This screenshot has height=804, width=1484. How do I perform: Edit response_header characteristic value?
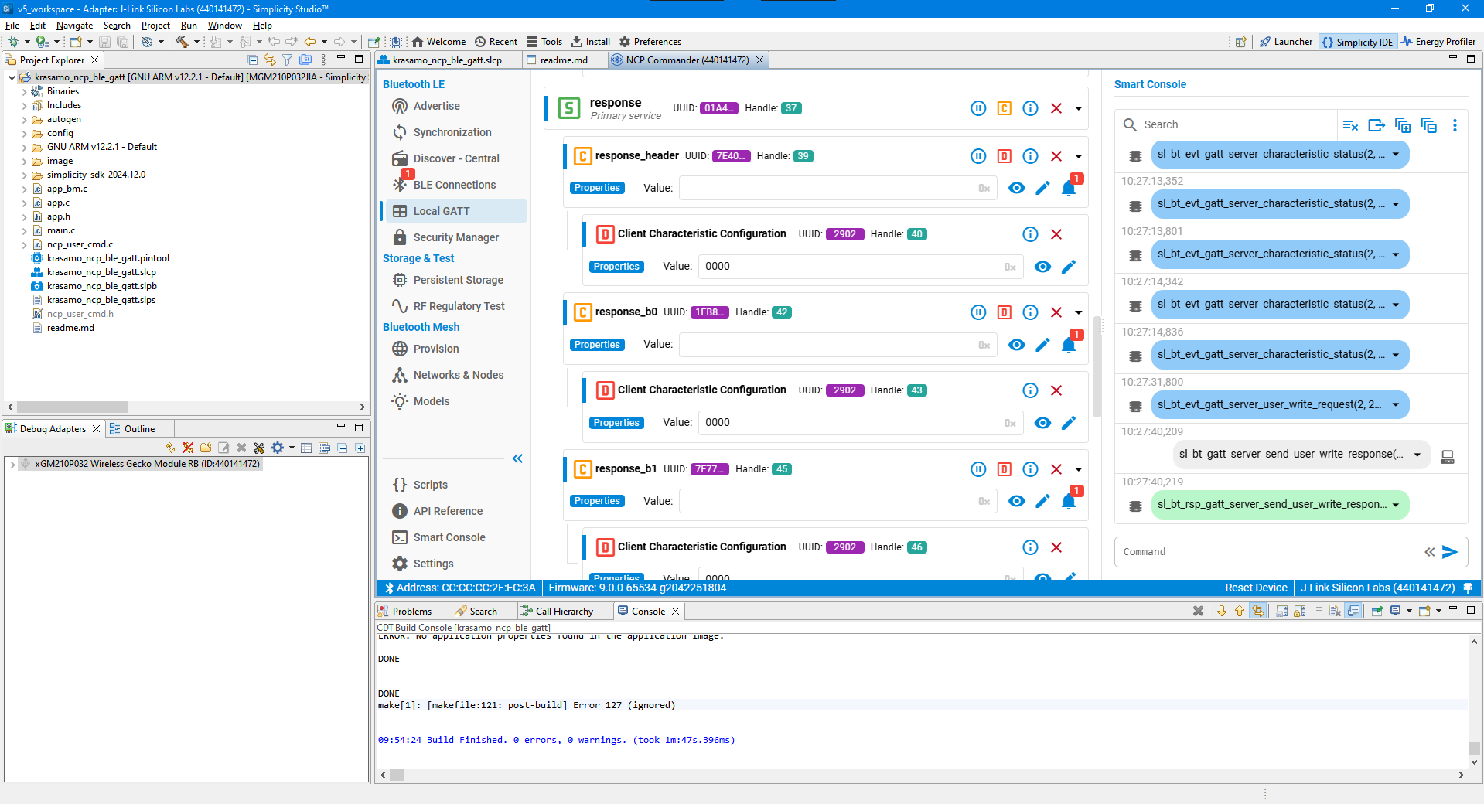tap(1042, 188)
